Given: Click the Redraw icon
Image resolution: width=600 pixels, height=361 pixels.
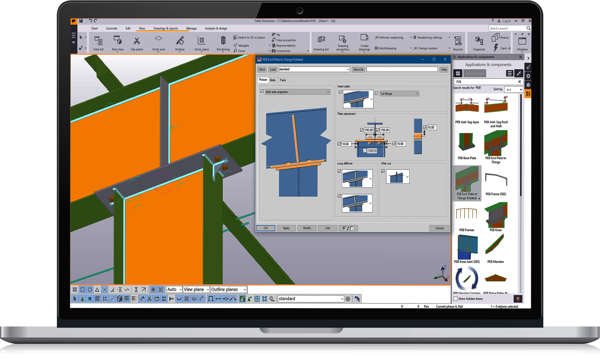Looking at the screenshot, I should click(x=180, y=41).
